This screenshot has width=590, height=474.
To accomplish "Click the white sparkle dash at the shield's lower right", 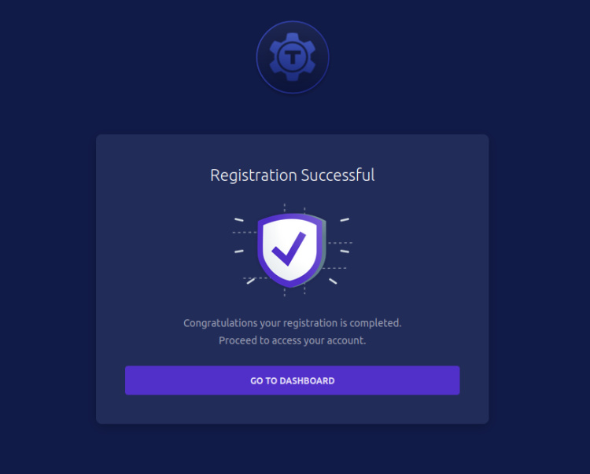I will point(333,281).
